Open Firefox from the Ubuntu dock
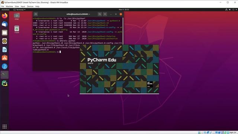This screenshot has height=134, width=238. click(x=4, y=16)
